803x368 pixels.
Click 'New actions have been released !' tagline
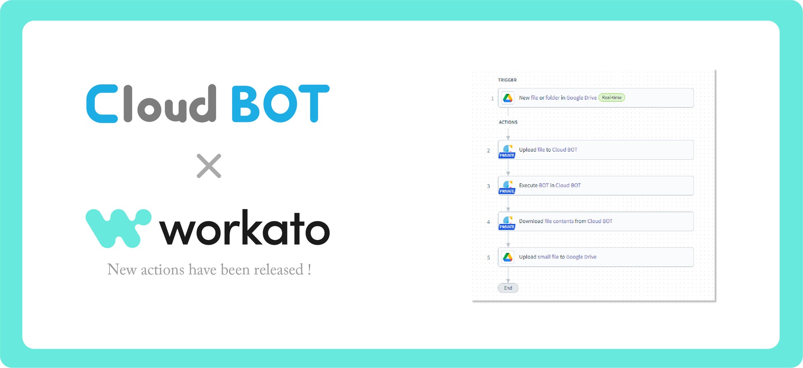209,270
